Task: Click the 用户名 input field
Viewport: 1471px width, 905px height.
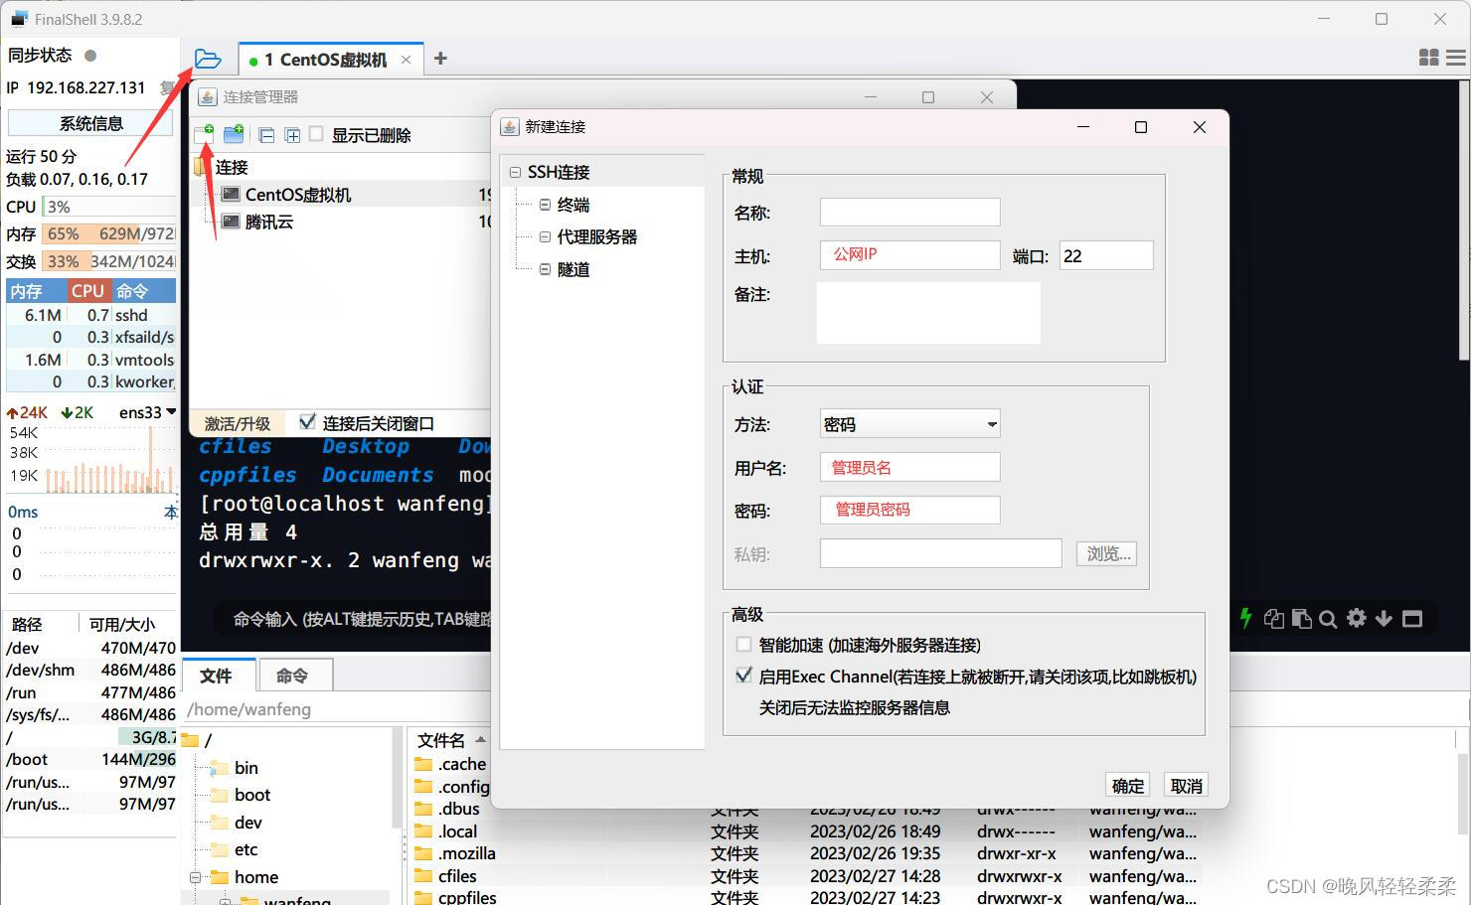Action: (909, 467)
